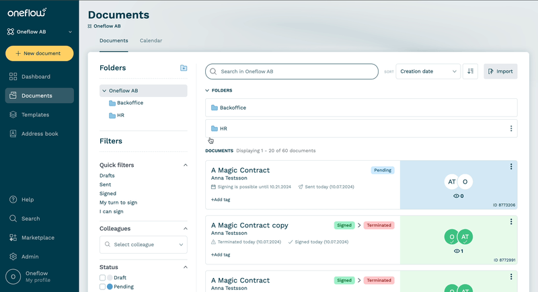Click the Pending status badge
Image resolution: width=538 pixels, height=292 pixels.
(383, 170)
